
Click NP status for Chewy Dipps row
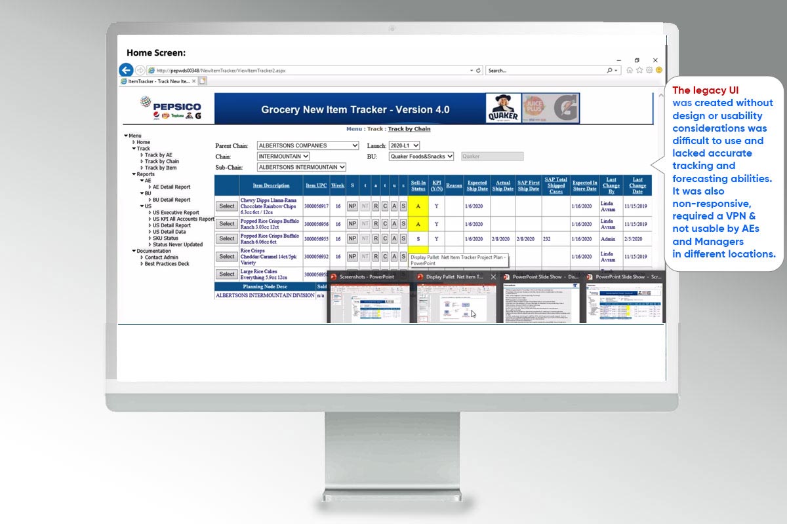point(352,206)
